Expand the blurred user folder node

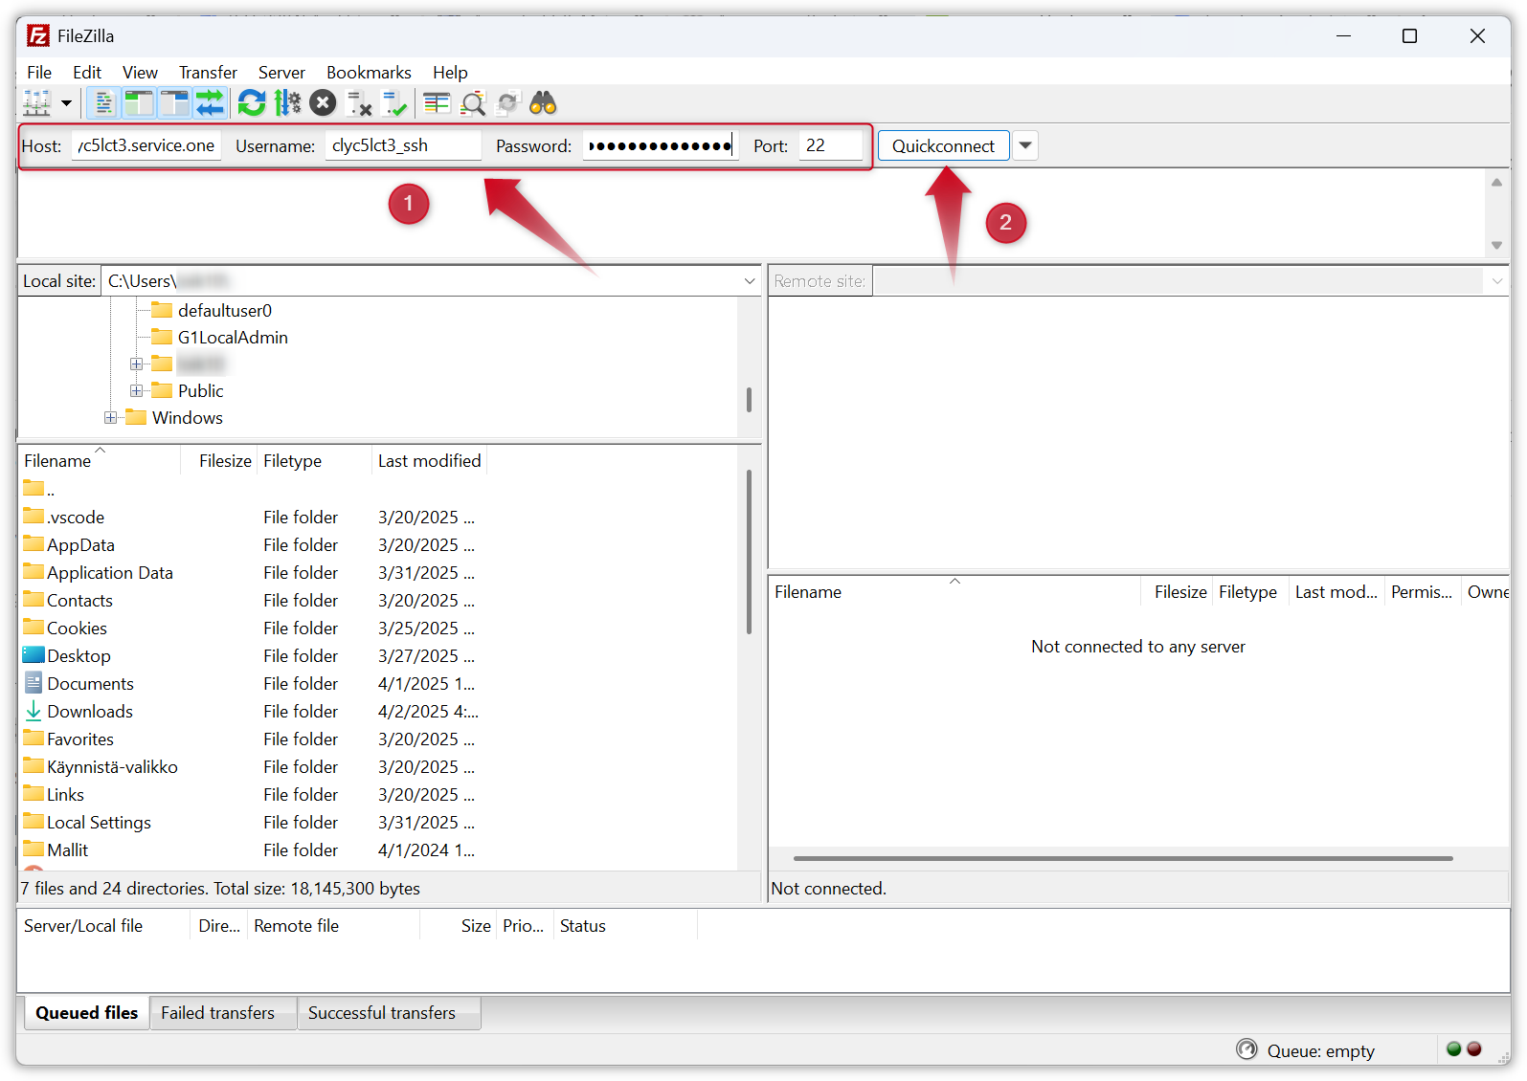136,364
